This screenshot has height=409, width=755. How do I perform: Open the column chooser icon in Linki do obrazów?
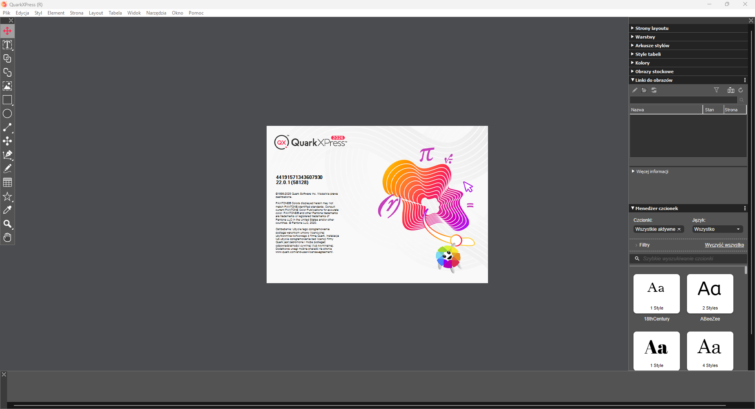coord(731,90)
